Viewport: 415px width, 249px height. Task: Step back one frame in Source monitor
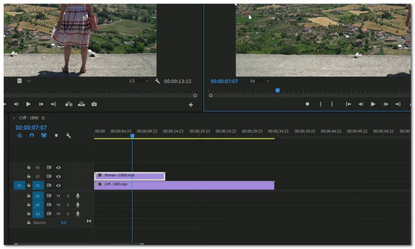point(16,104)
